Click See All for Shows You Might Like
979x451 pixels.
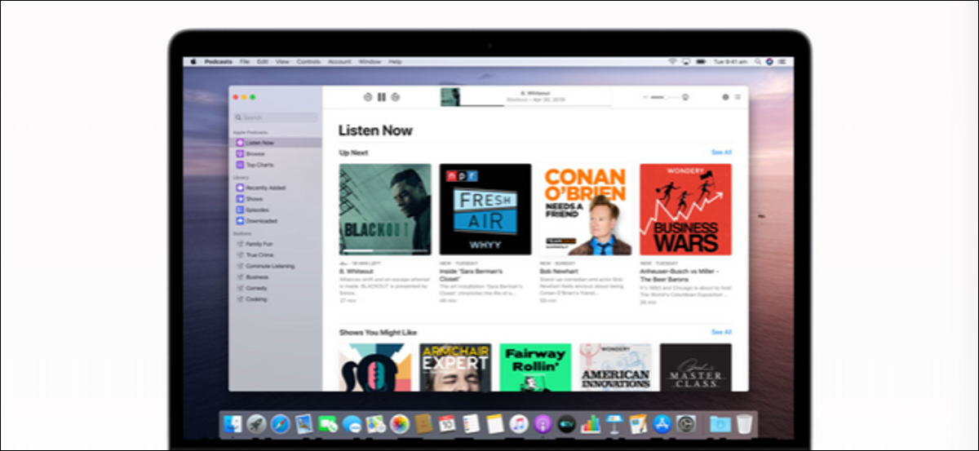click(x=721, y=333)
